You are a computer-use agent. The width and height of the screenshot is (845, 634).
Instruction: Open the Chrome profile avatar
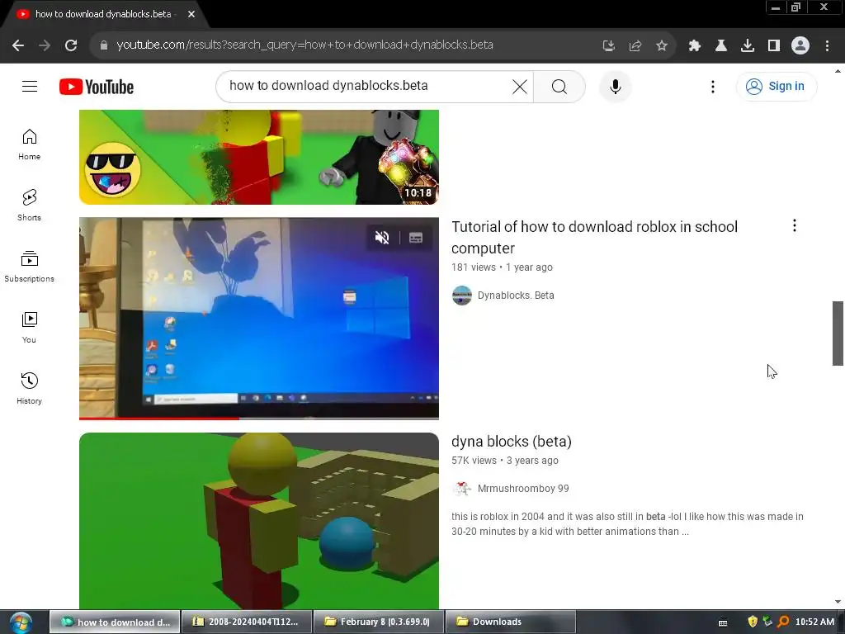pyautogui.click(x=800, y=45)
